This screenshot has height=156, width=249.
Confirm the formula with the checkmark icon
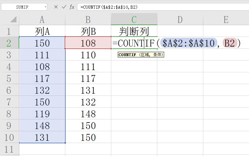click(64, 7)
